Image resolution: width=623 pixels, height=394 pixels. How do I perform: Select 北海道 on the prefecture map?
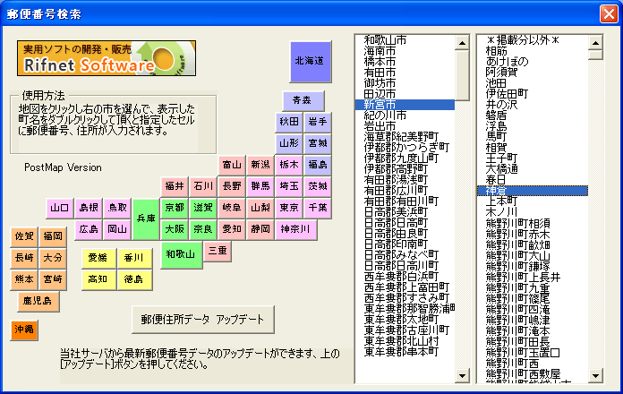click(x=310, y=62)
